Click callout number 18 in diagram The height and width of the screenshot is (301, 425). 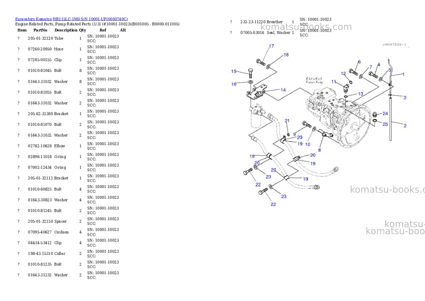click(286, 55)
